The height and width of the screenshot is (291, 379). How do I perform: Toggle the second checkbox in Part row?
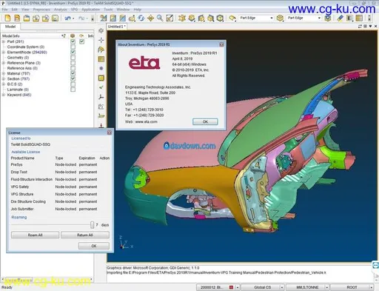coord(82,41)
